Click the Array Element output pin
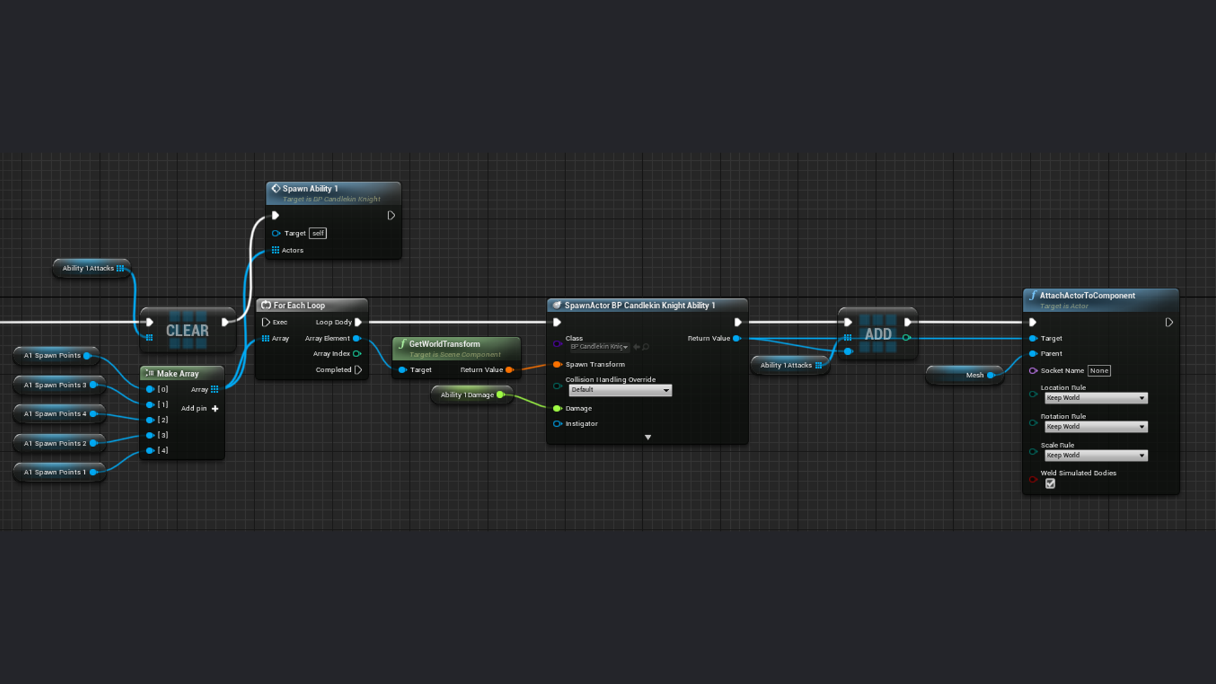 (x=357, y=338)
